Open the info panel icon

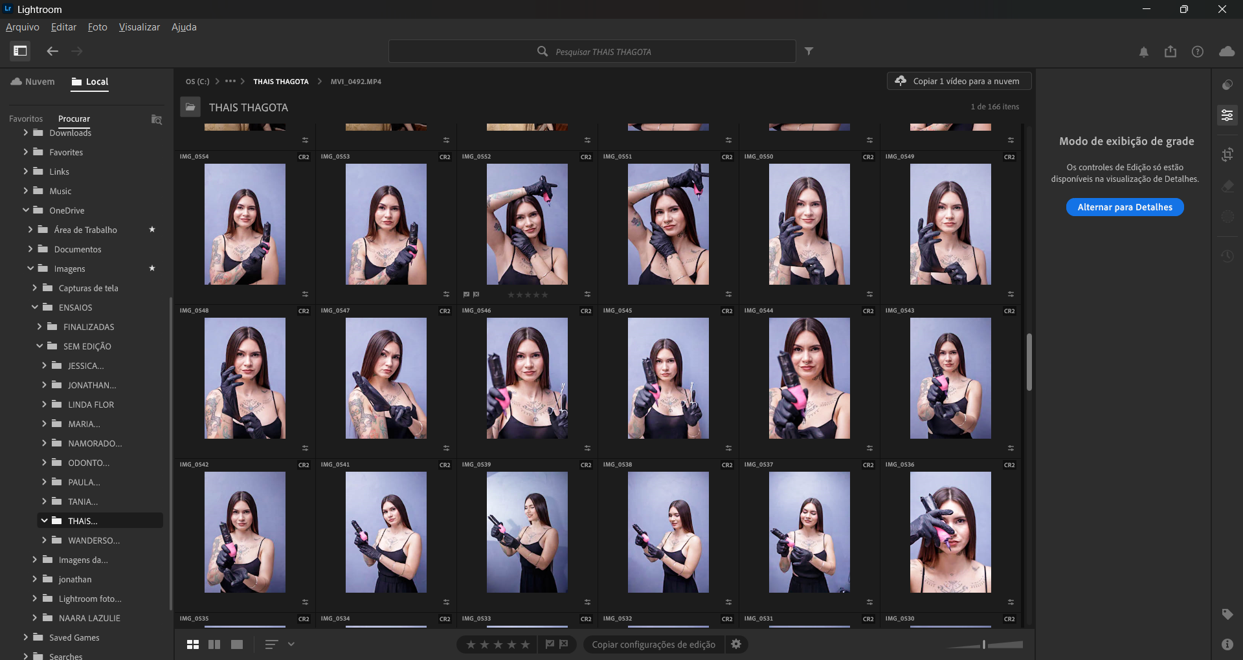pos(1227,644)
